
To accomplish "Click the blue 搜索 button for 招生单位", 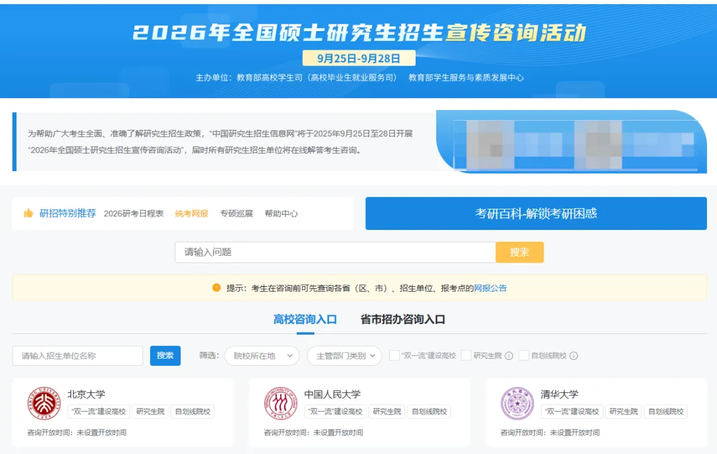I will point(165,356).
